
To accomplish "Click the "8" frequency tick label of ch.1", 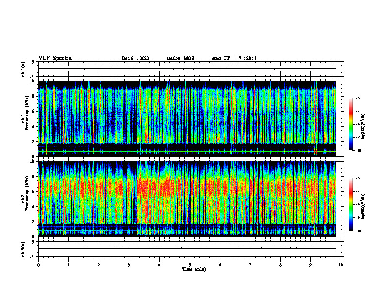I will click(x=34, y=96).
